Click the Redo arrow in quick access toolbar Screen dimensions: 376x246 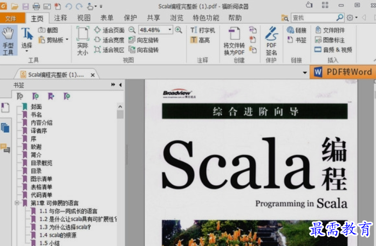pyautogui.click(x=79, y=6)
